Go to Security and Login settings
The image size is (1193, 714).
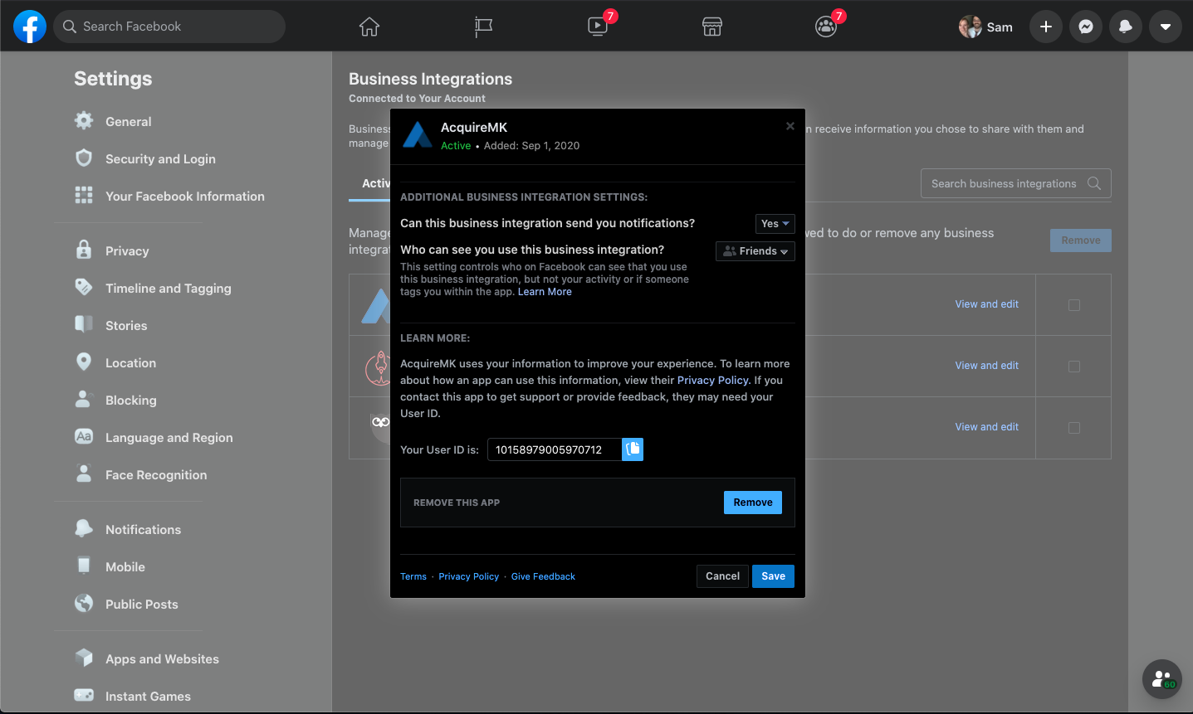tap(160, 159)
